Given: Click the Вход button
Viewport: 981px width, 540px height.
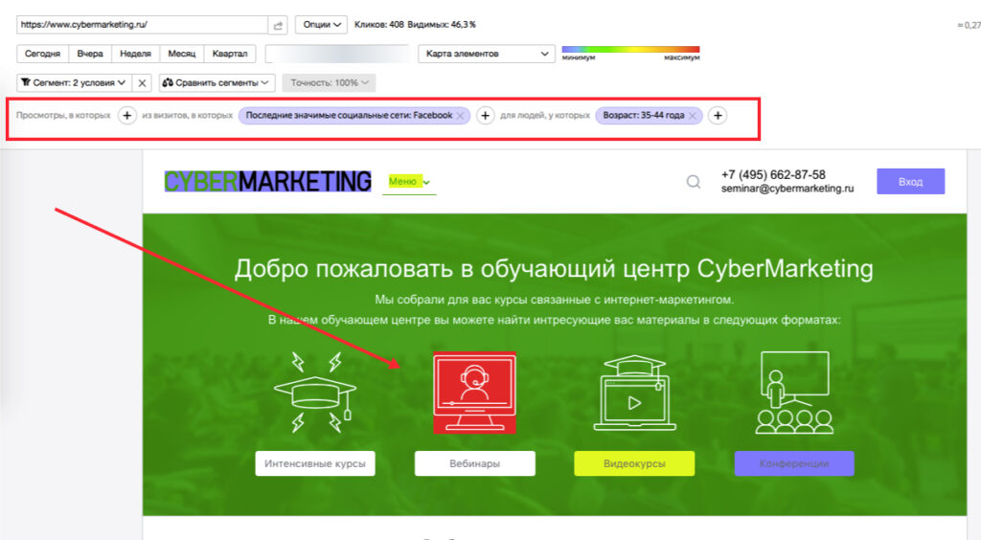Looking at the screenshot, I should pos(910,182).
